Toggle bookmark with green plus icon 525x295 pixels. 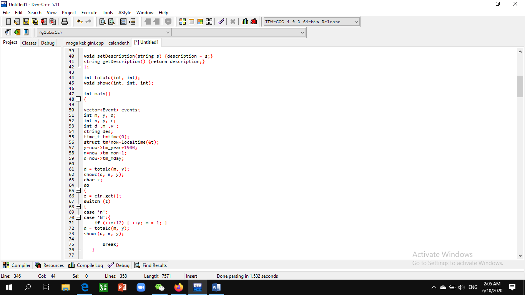[17, 32]
